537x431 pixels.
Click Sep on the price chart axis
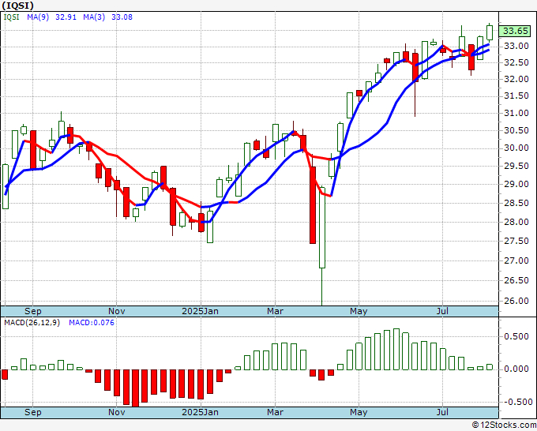(33, 311)
